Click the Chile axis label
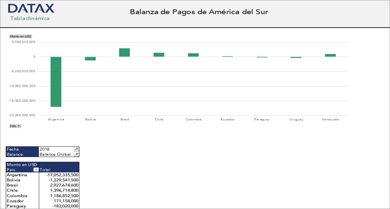This screenshot has height=209, width=390. 159,119
